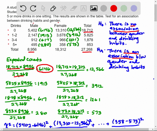Click the row total value 1,878

coord(88,40)
